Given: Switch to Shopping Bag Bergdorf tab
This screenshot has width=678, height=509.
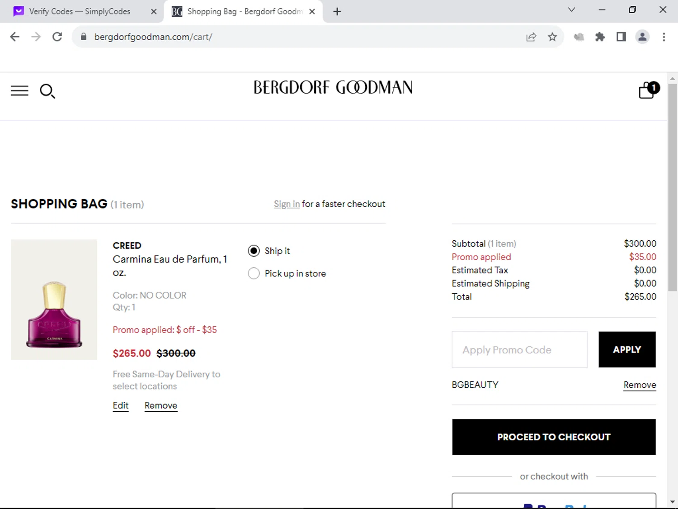Looking at the screenshot, I should (x=243, y=11).
